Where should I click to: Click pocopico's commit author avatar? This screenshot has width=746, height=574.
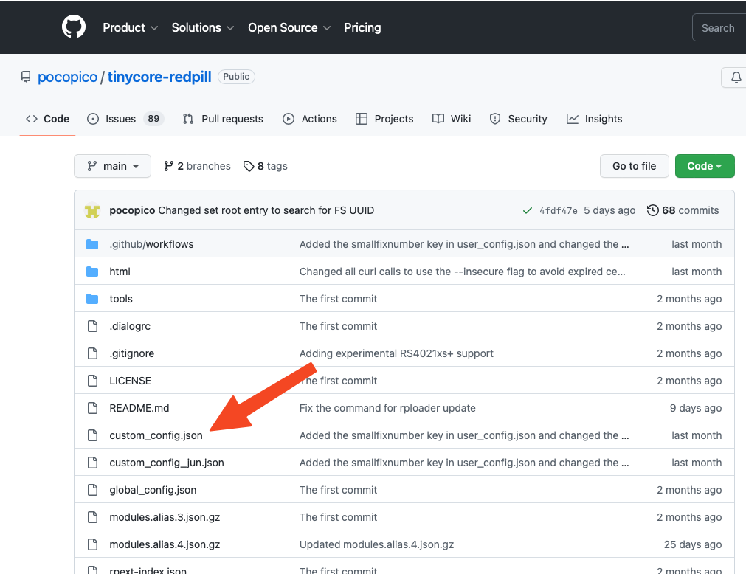[x=92, y=210]
